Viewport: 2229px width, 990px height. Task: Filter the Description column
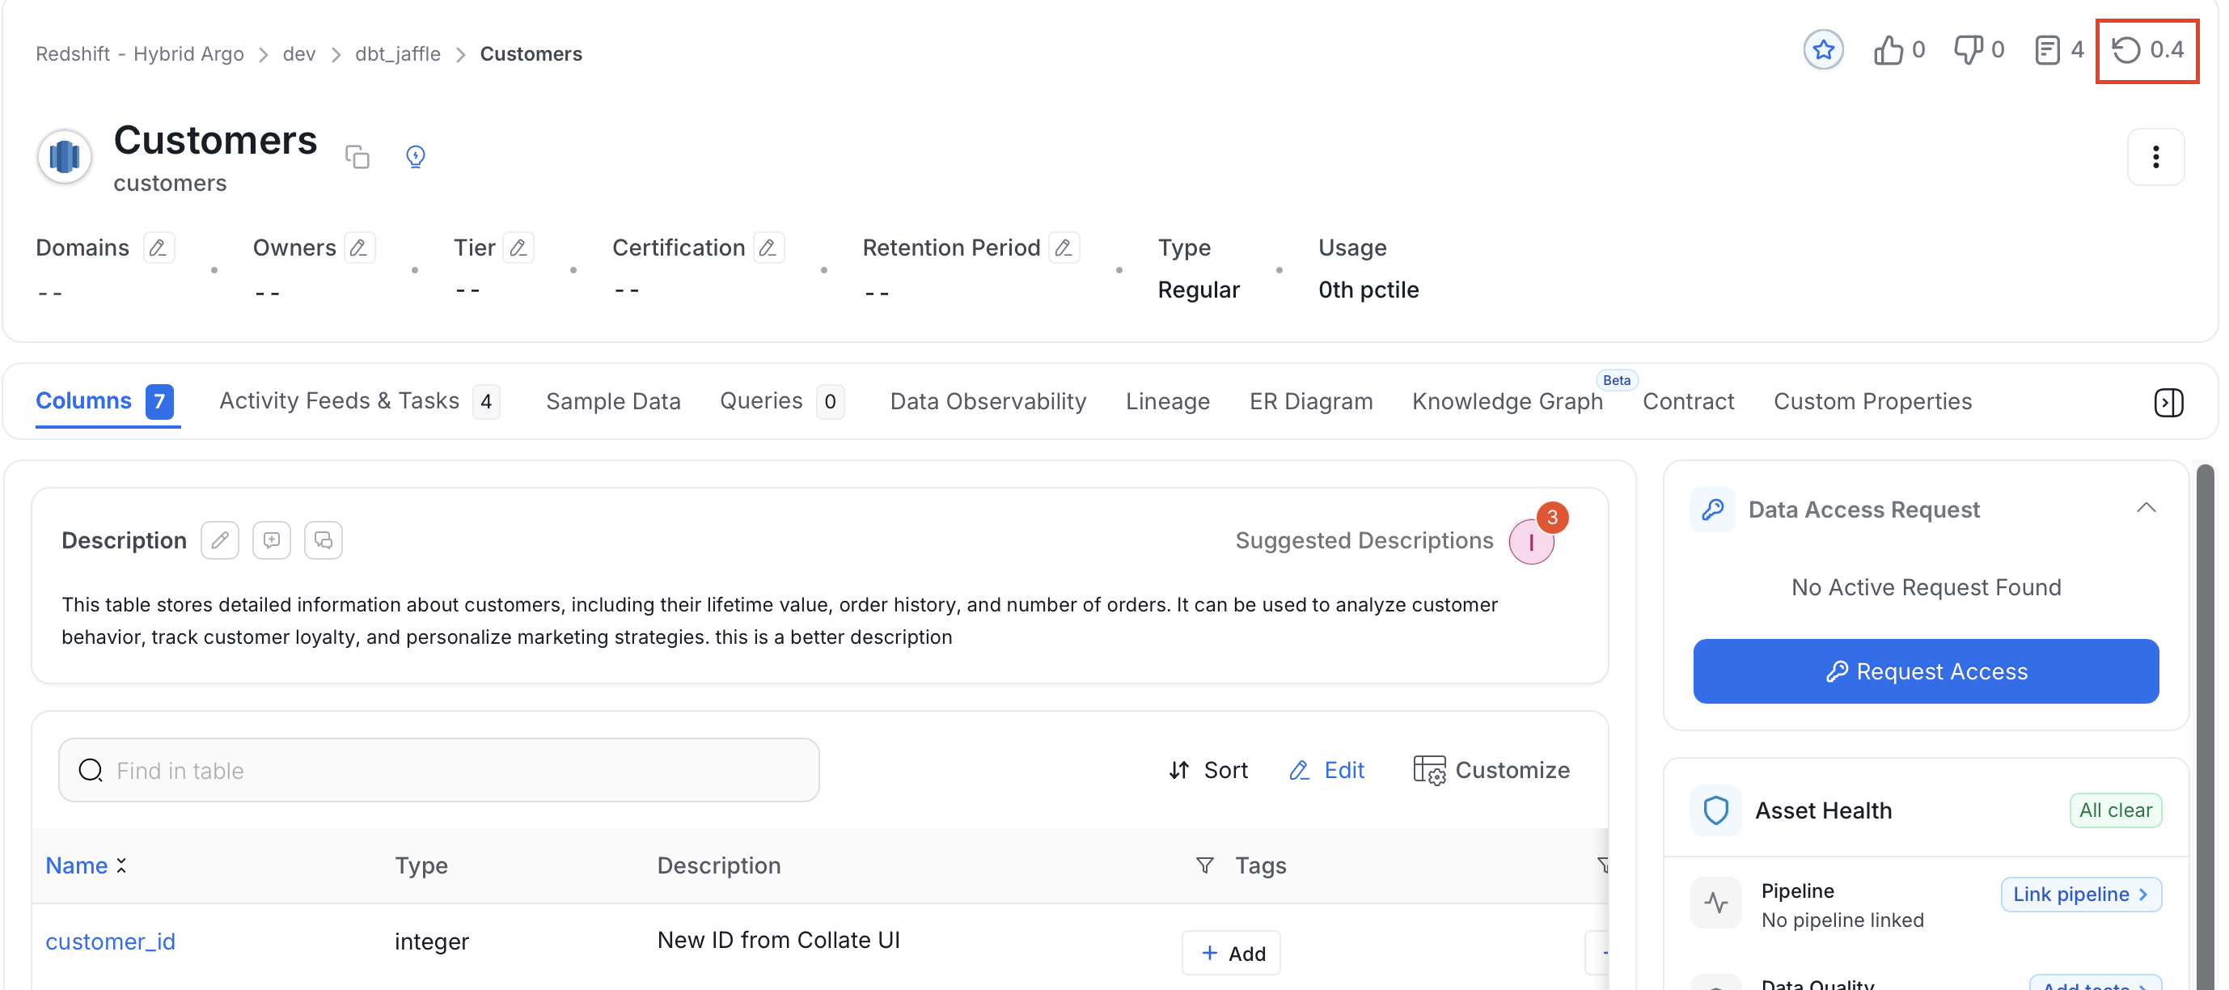point(1204,865)
